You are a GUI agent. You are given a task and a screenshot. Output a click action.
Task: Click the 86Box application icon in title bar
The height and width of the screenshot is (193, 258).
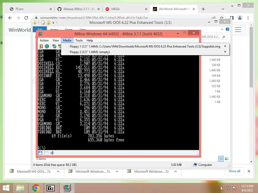(x=40, y=34)
